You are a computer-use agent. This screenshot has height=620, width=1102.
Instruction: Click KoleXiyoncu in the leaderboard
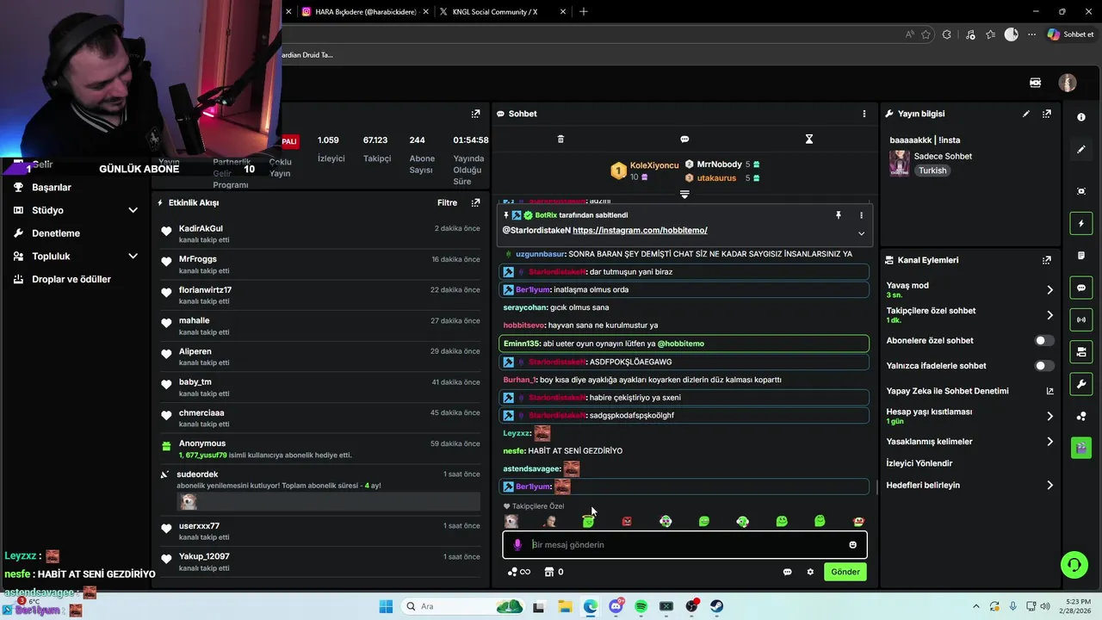coord(654,165)
